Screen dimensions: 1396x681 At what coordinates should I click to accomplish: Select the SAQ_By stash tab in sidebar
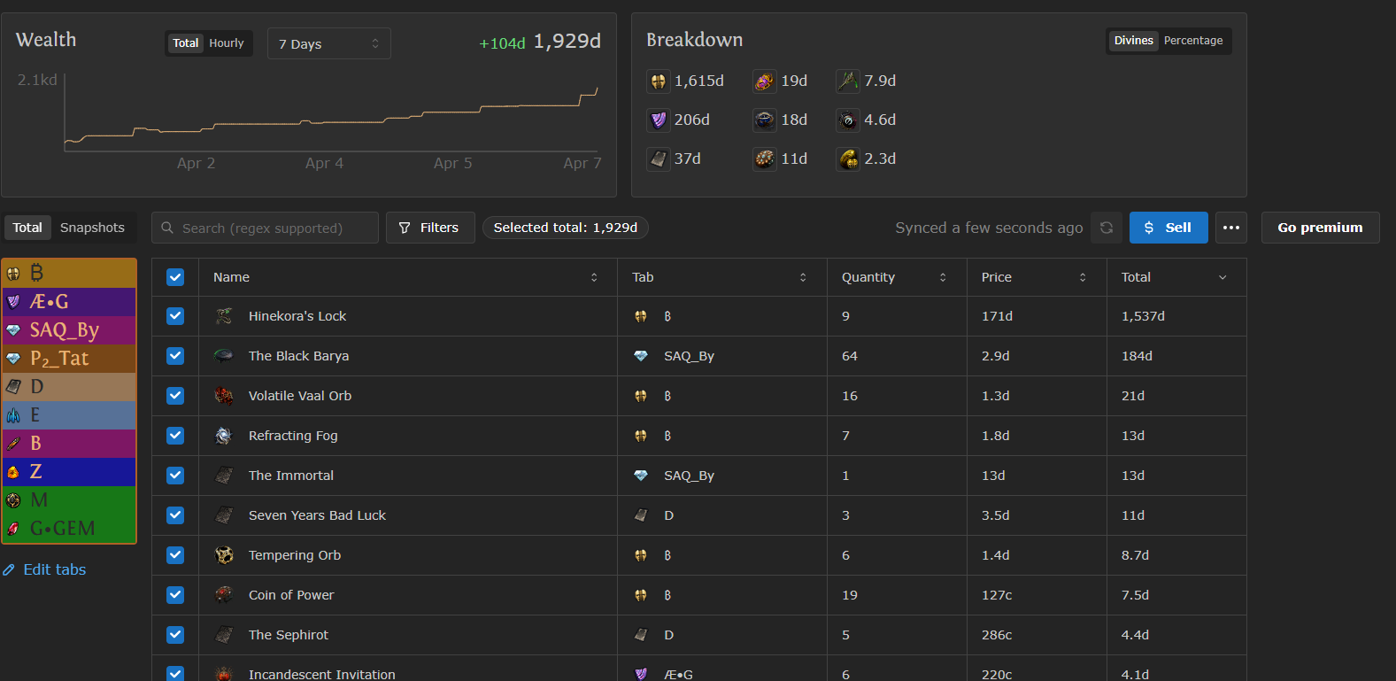69,330
